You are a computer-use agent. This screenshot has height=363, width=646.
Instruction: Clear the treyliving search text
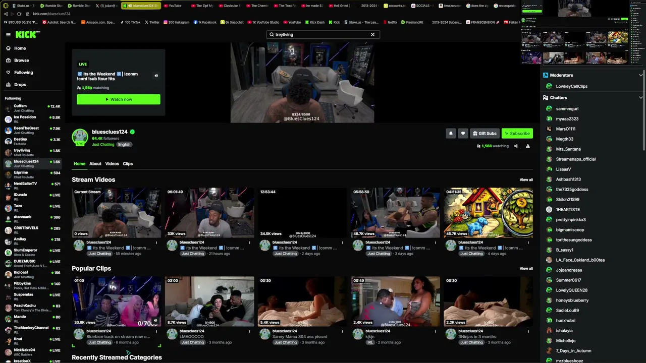point(372,35)
